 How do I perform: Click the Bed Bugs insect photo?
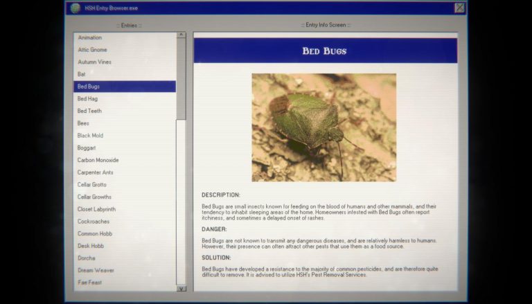pos(323,127)
